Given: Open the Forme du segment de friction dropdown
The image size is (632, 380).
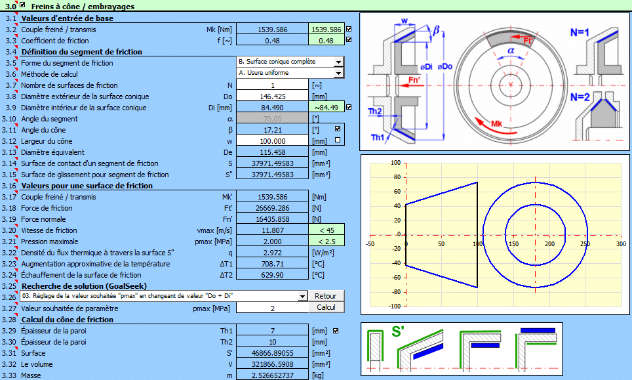Looking at the screenshot, I should click(x=338, y=62).
